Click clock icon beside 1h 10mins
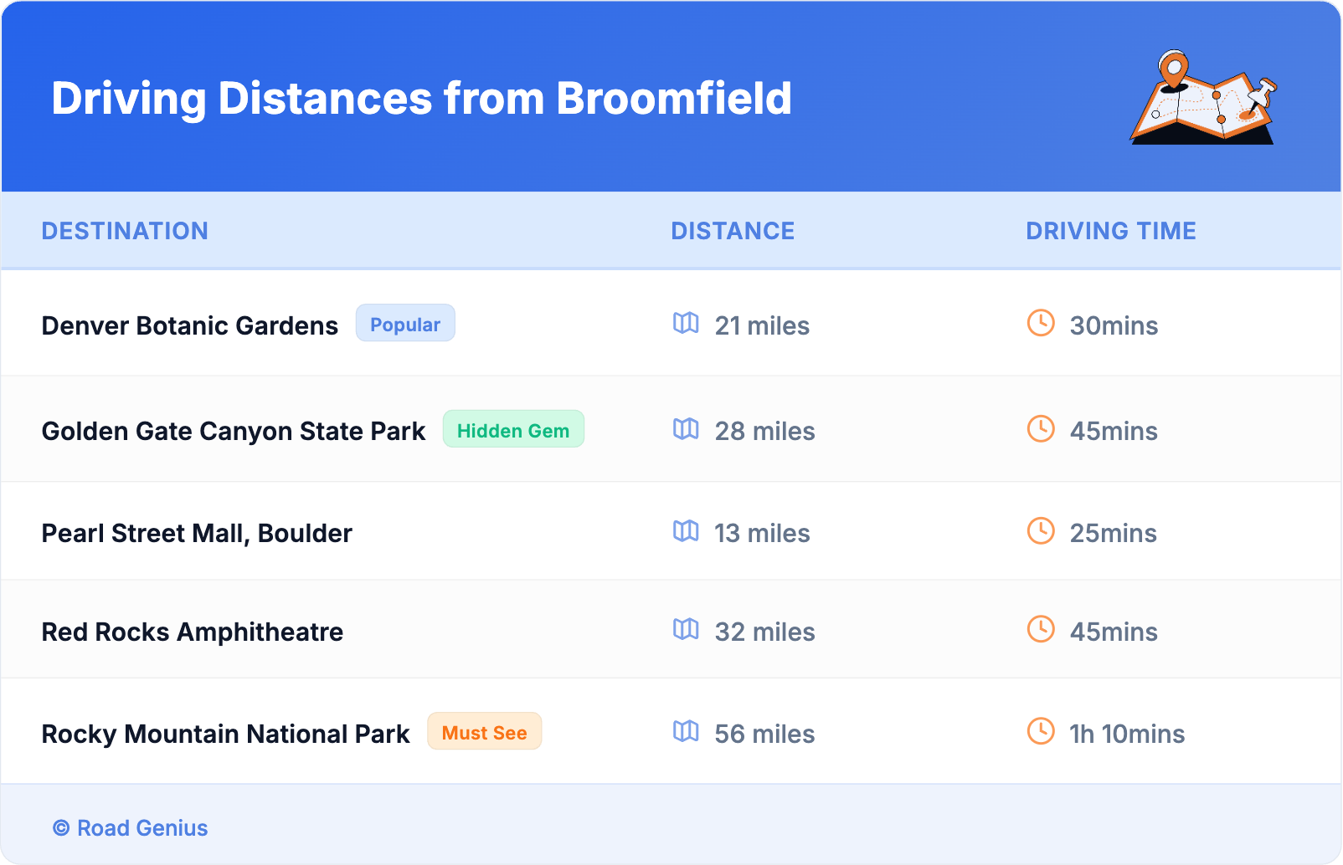This screenshot has height=865, width=1343. [1041, 732]
